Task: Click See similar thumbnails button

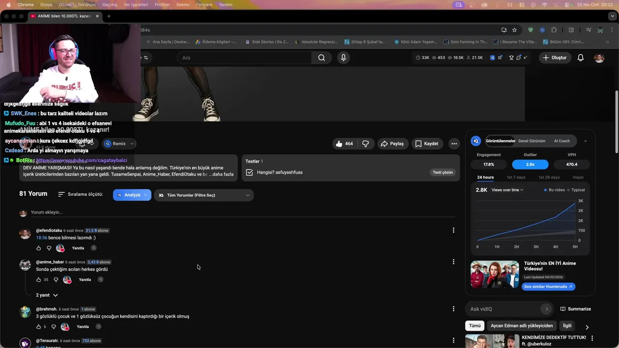Action: (x=548, y=287)
